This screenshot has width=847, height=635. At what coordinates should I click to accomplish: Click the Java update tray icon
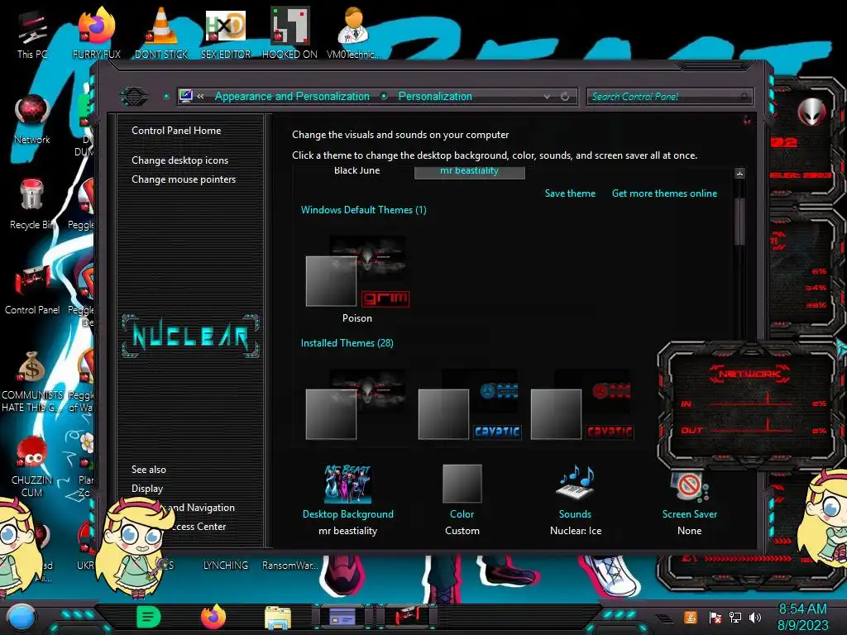(691, 617)
